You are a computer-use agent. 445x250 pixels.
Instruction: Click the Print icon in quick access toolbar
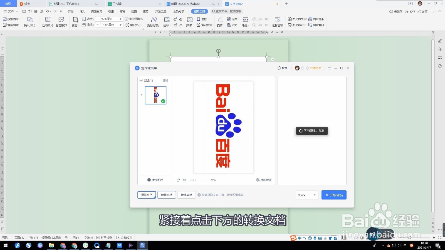pyautogui.click(x=36, y=11)
